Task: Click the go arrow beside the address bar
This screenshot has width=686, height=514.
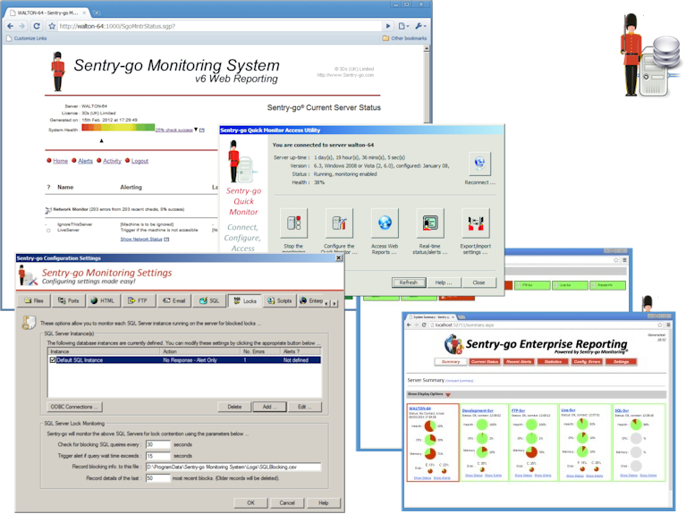Action: pos(388,26)
